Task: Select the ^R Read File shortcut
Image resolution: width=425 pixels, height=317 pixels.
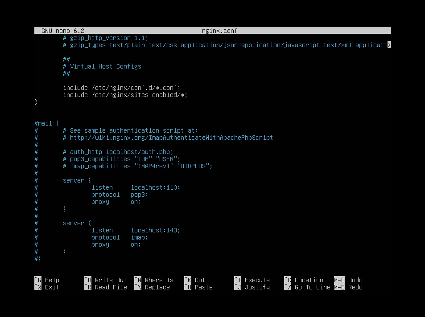Action: click(x=106, y=287)
